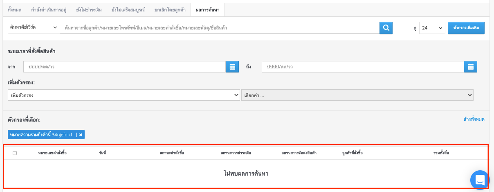Open calendar picker for the จาก date
494x192 pixels.
point(232,67)
